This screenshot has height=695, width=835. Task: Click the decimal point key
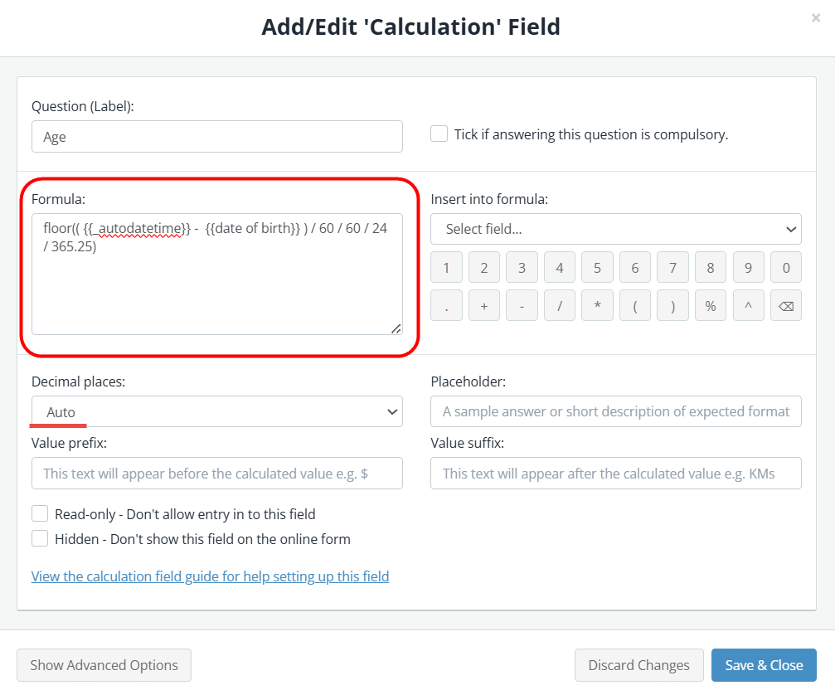(445, 305)
